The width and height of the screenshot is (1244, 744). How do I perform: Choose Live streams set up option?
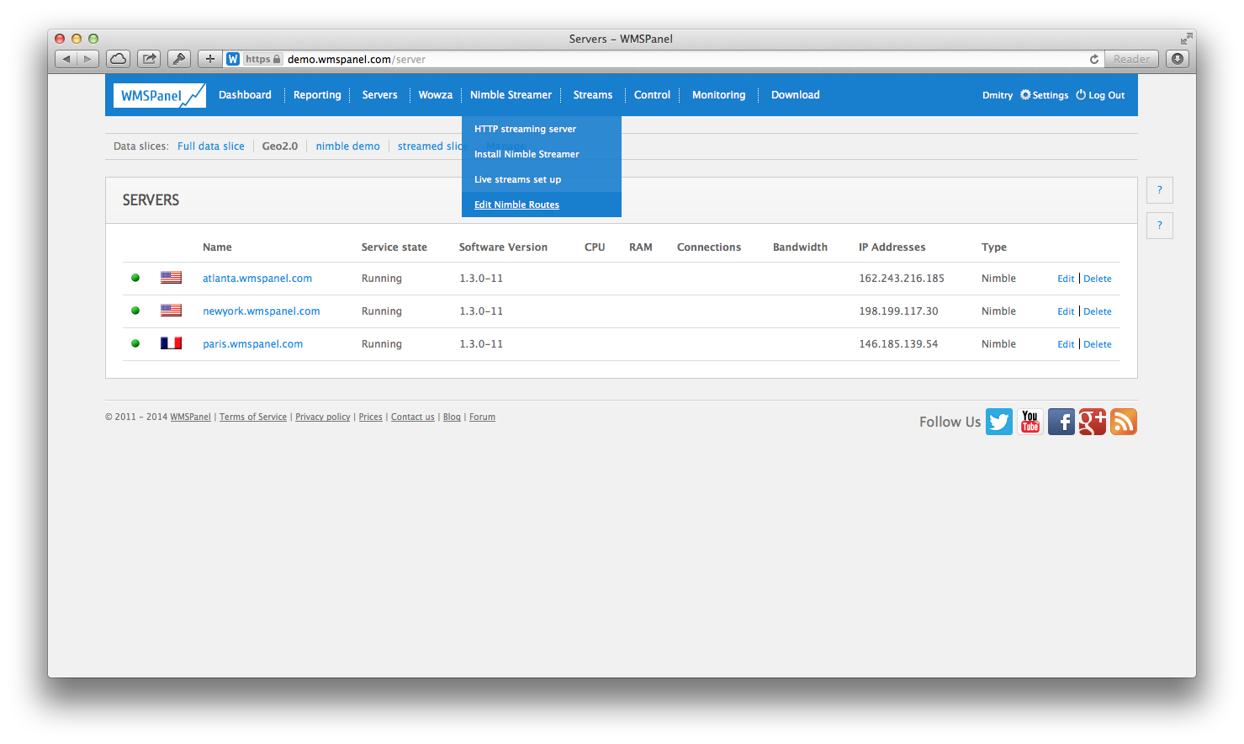point(517,179)
